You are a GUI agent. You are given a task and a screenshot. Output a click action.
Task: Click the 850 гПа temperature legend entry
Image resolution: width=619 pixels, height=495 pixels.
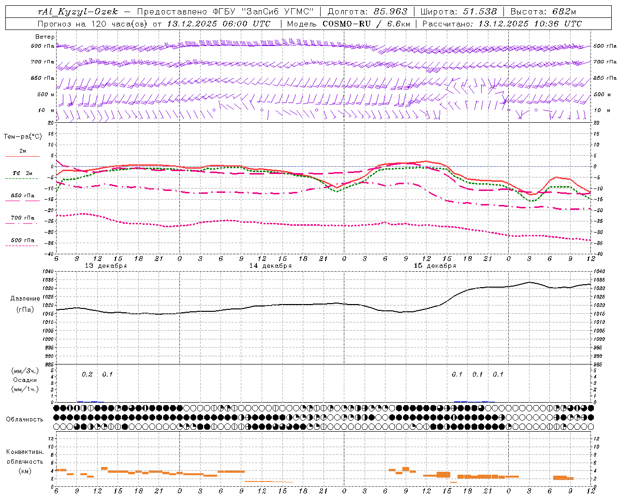(x=23, y=196)
